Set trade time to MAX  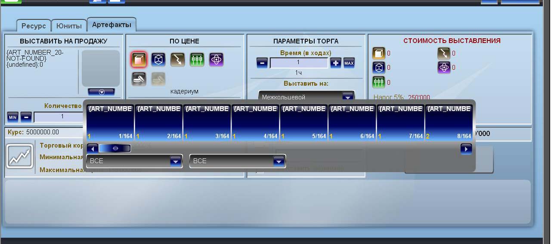349,63
